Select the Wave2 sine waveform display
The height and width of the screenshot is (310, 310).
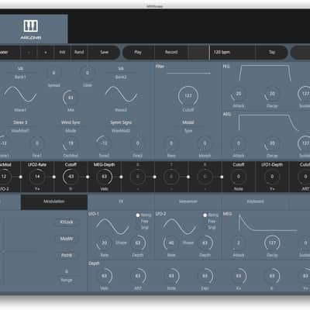121,95
